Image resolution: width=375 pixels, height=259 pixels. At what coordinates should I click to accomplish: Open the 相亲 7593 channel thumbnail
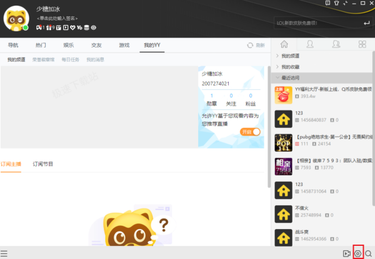[x=283, y=167]
